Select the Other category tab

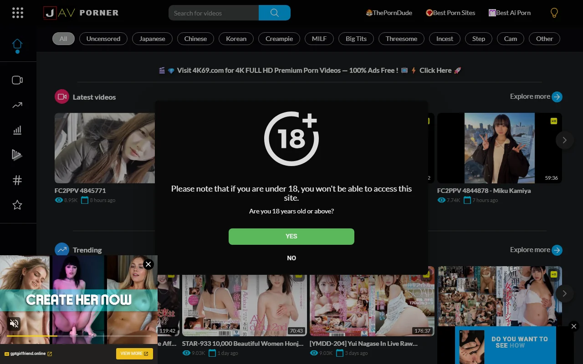point(544,39)
